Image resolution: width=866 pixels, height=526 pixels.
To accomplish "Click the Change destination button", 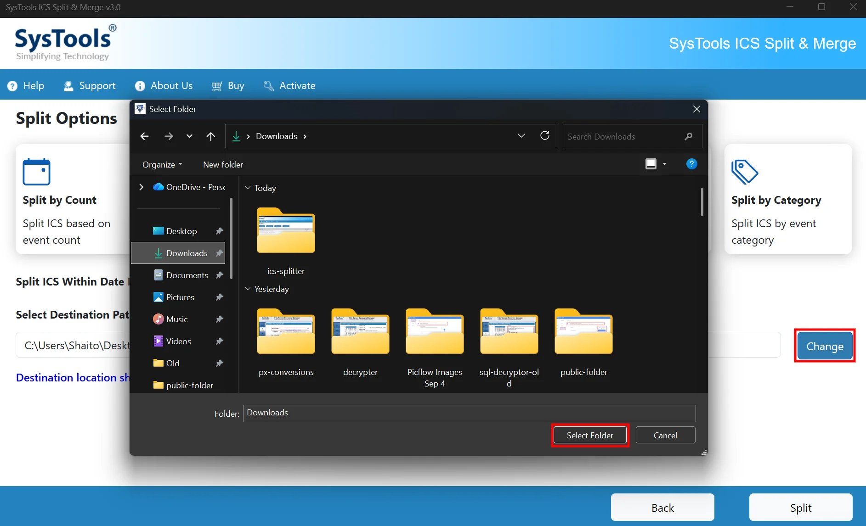I will point(825,346).
